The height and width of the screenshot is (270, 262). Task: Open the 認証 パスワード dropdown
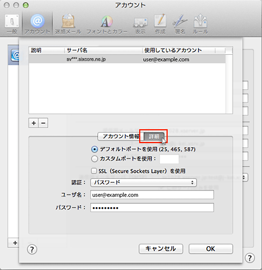143,183
